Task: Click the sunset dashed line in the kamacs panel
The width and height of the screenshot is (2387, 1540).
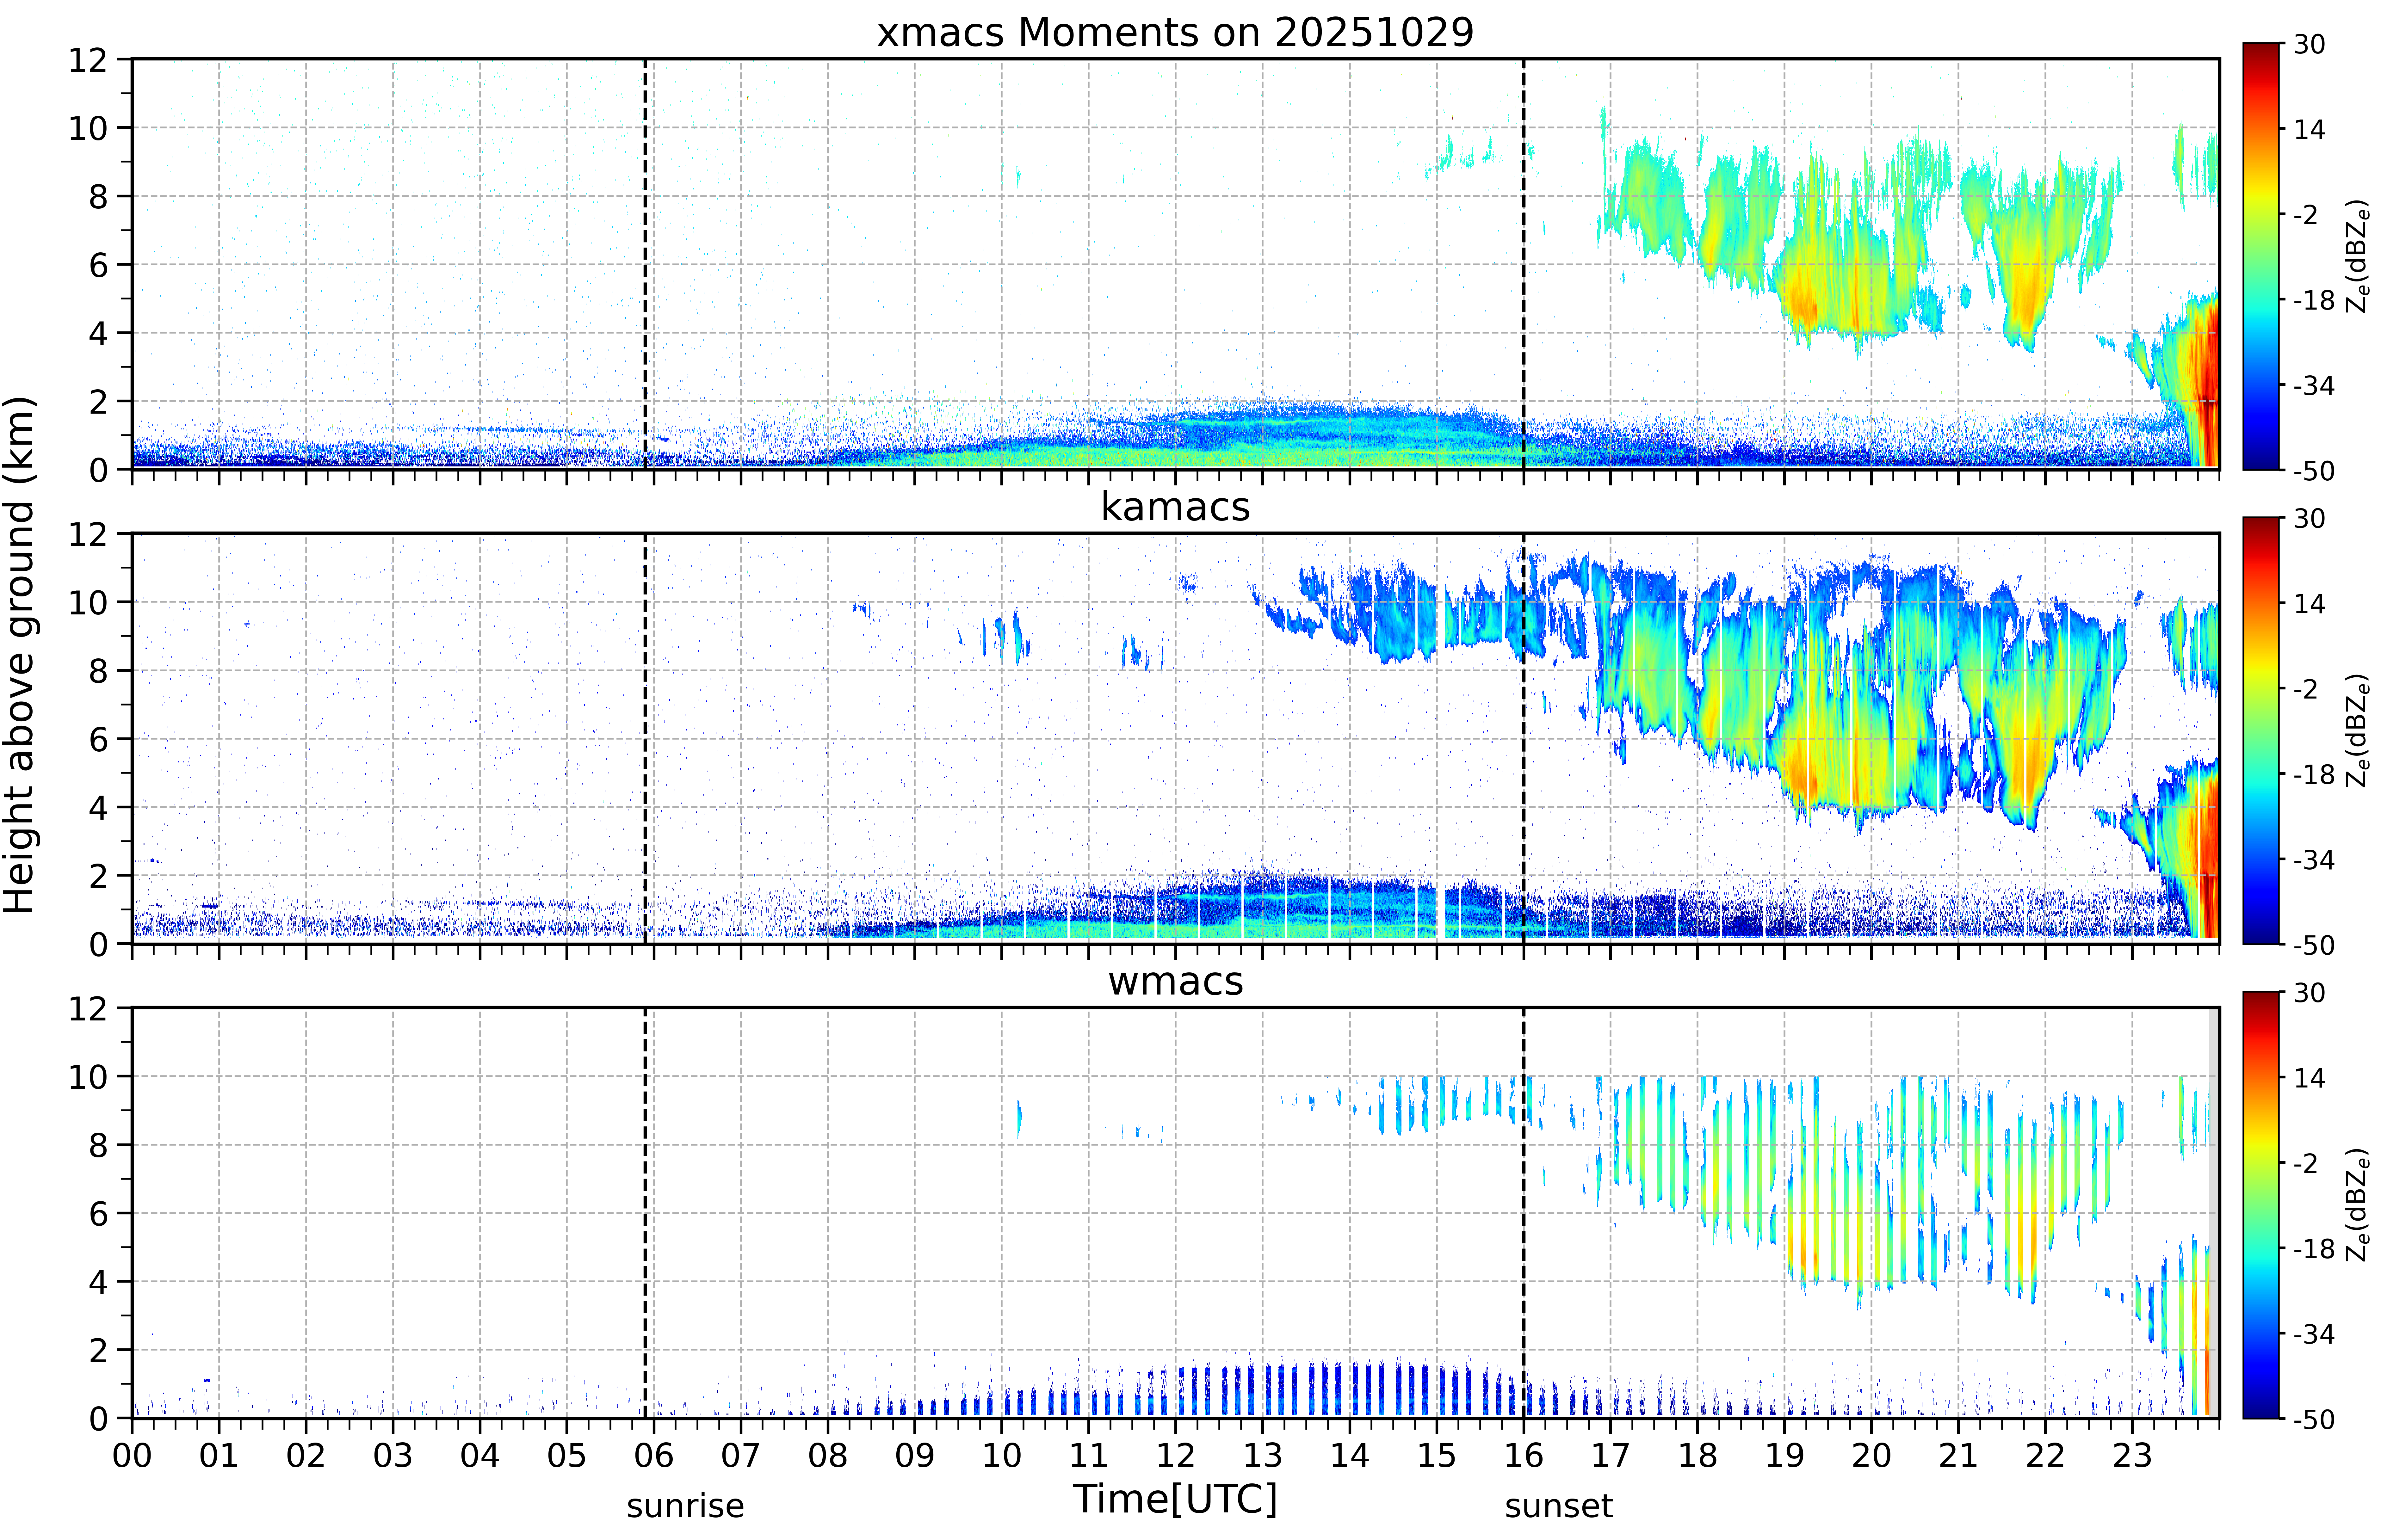Action: point(1524,738)
